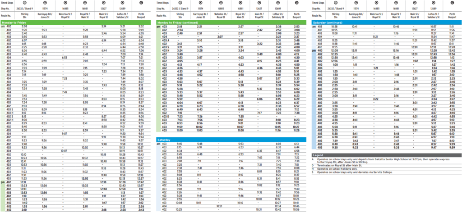Select the blue Saturday section header

230,140
